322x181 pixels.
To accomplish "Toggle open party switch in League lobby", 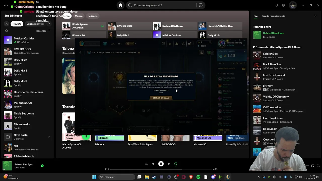I will click(210, 53).
